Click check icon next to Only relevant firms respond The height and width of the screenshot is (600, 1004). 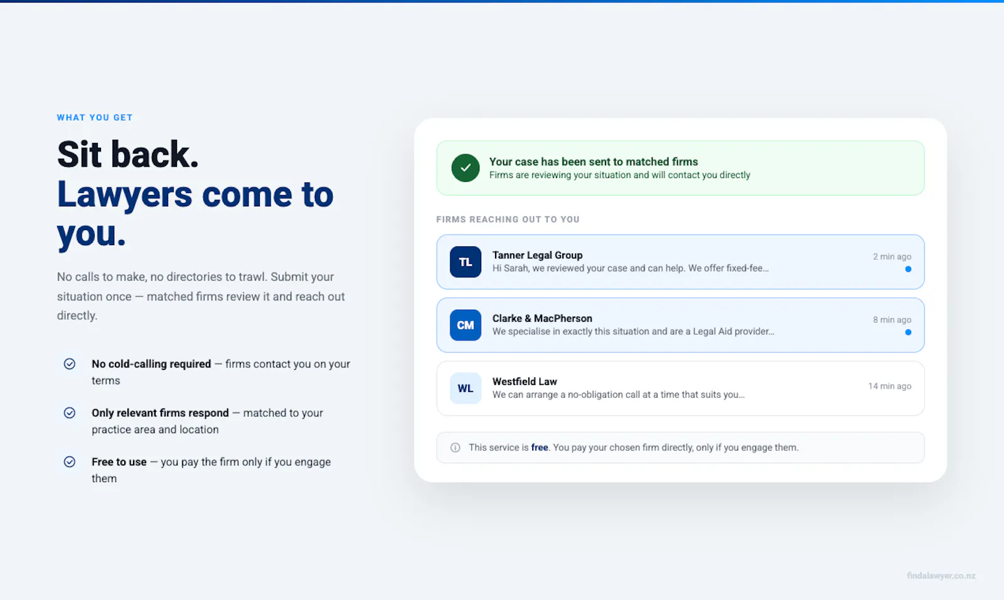coord(70,413)
